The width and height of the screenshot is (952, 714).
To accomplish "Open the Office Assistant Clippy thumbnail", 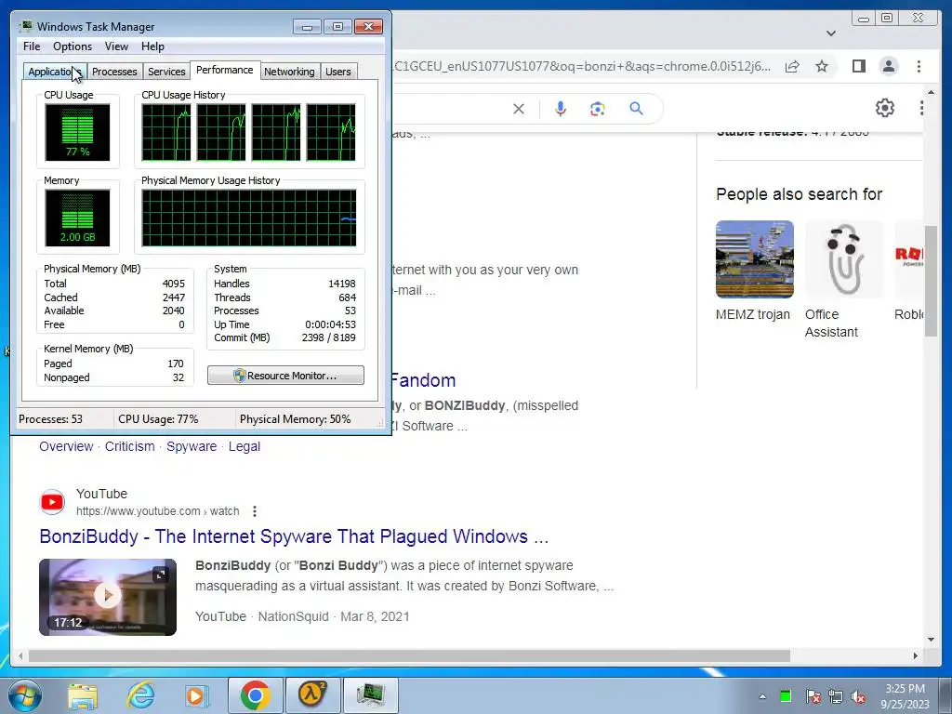I will [x=844, y=259].
